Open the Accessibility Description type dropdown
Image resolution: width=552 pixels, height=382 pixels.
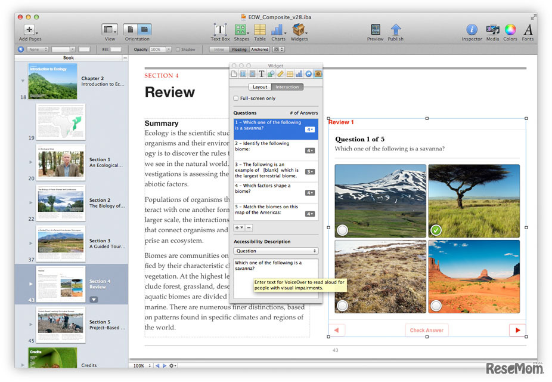click(275, 250)
